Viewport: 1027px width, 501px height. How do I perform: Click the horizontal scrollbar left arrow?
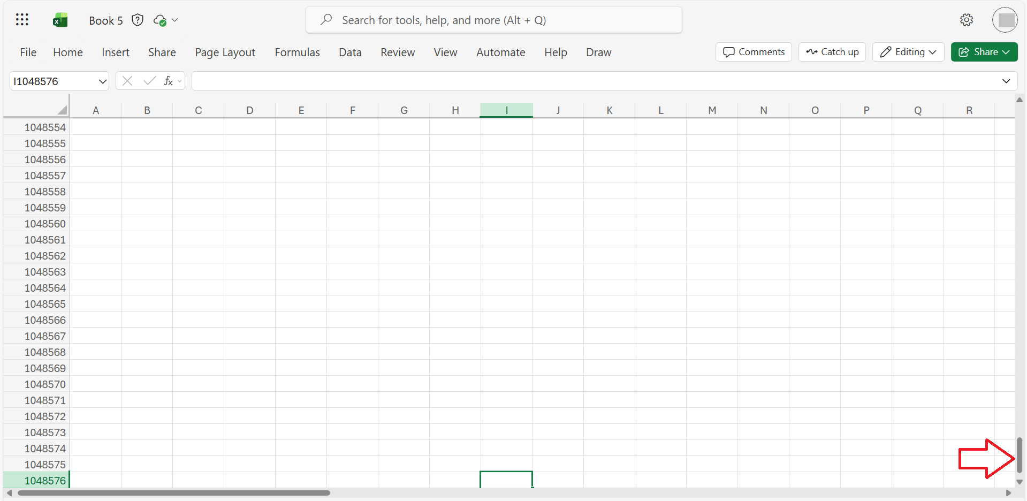tap(9, 493)
